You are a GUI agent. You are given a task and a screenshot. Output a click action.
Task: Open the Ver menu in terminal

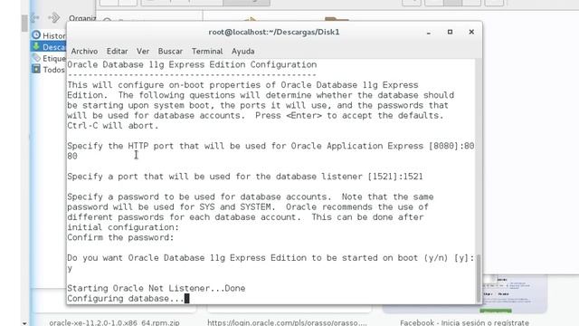tap(143, 52)
